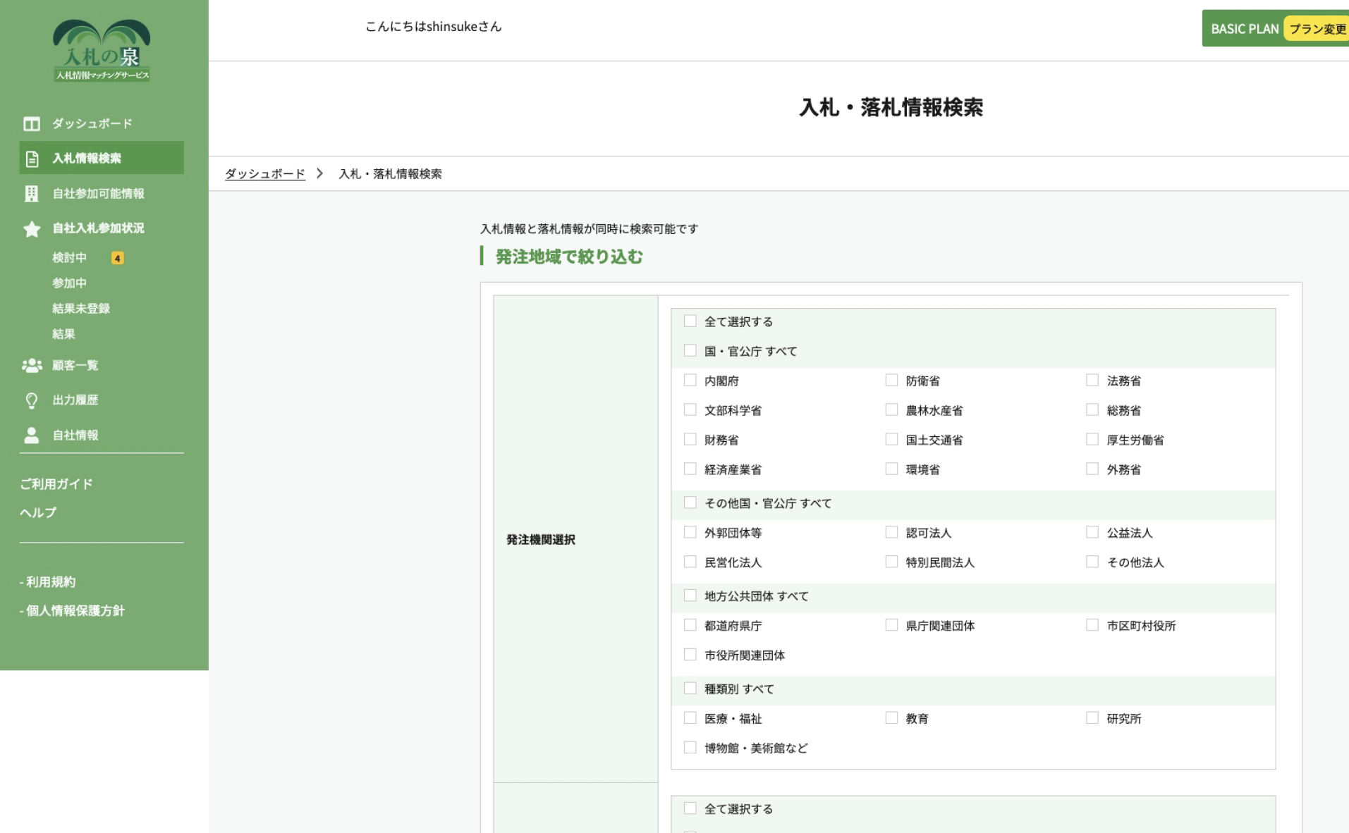Check 県庁関連団体 checkbox
Screen dimensions: 1349x833
(x=891, y=626)
